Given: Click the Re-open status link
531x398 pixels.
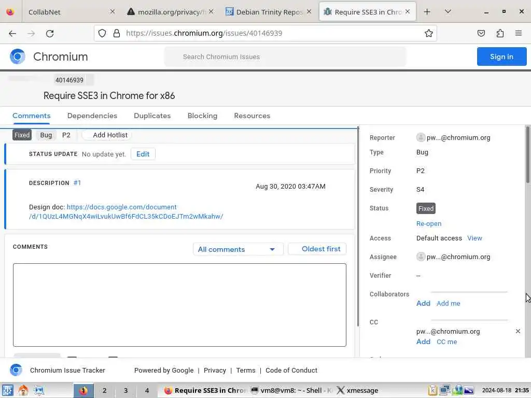Looking at the screenshot, I should 429,224.
